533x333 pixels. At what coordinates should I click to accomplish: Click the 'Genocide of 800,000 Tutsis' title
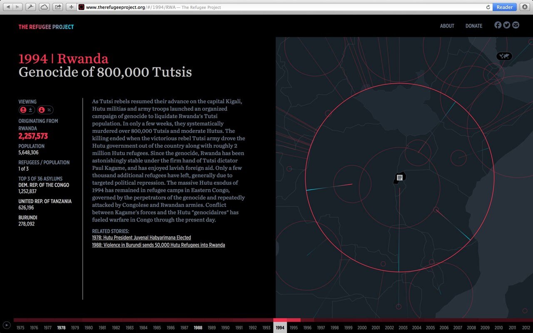click(x=105, y=72)
